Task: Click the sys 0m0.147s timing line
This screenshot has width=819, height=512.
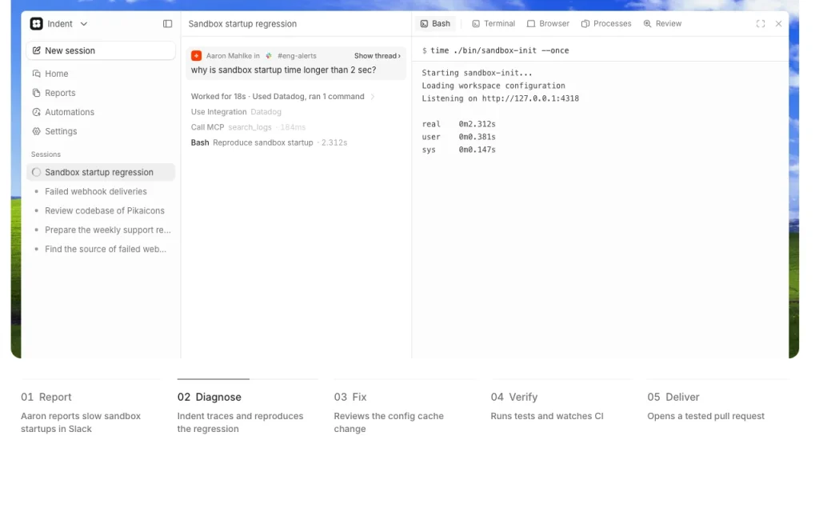Action: 458,150
